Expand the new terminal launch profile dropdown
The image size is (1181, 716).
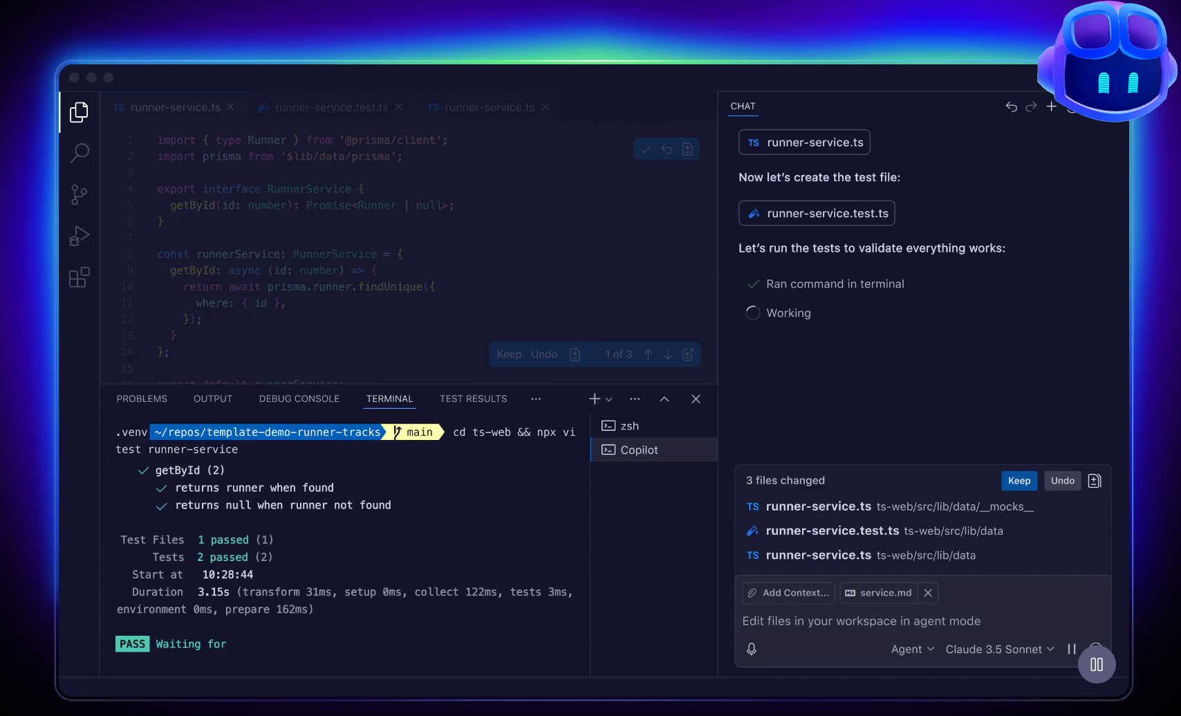click(609, 399)
